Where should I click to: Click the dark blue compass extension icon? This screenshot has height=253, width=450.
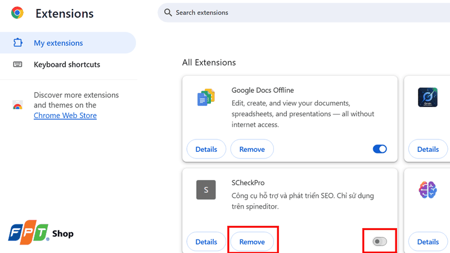[x=427, y=97]
